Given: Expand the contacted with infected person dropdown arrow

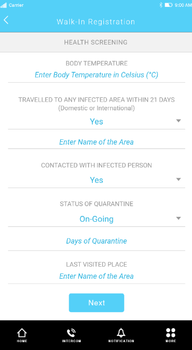Looking at the screenshot, I should click(x=178, y=179).
